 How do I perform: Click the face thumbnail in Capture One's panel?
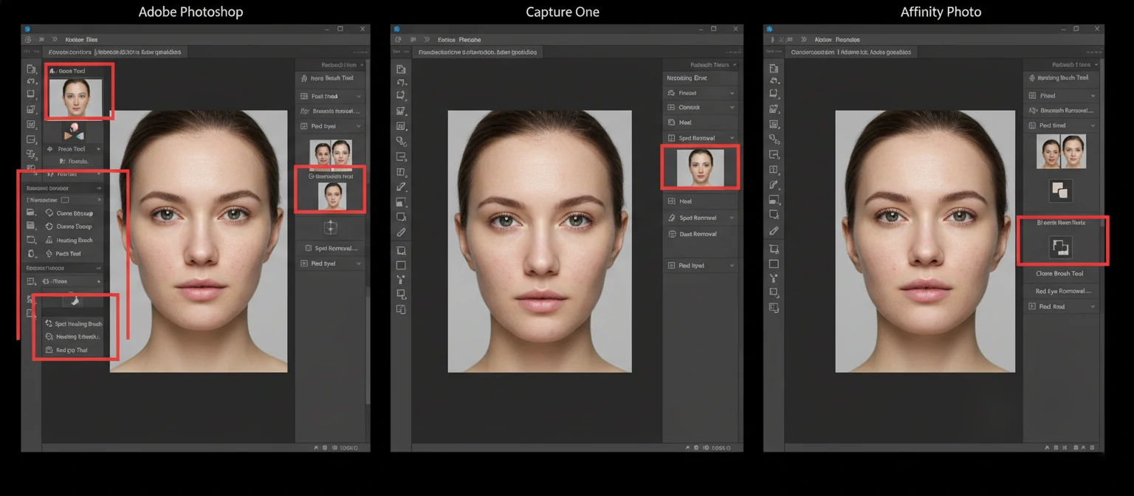point(701,168)
